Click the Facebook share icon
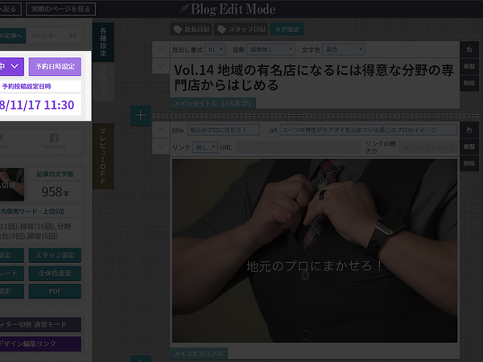483x362 pixels. tap(54, 142)
